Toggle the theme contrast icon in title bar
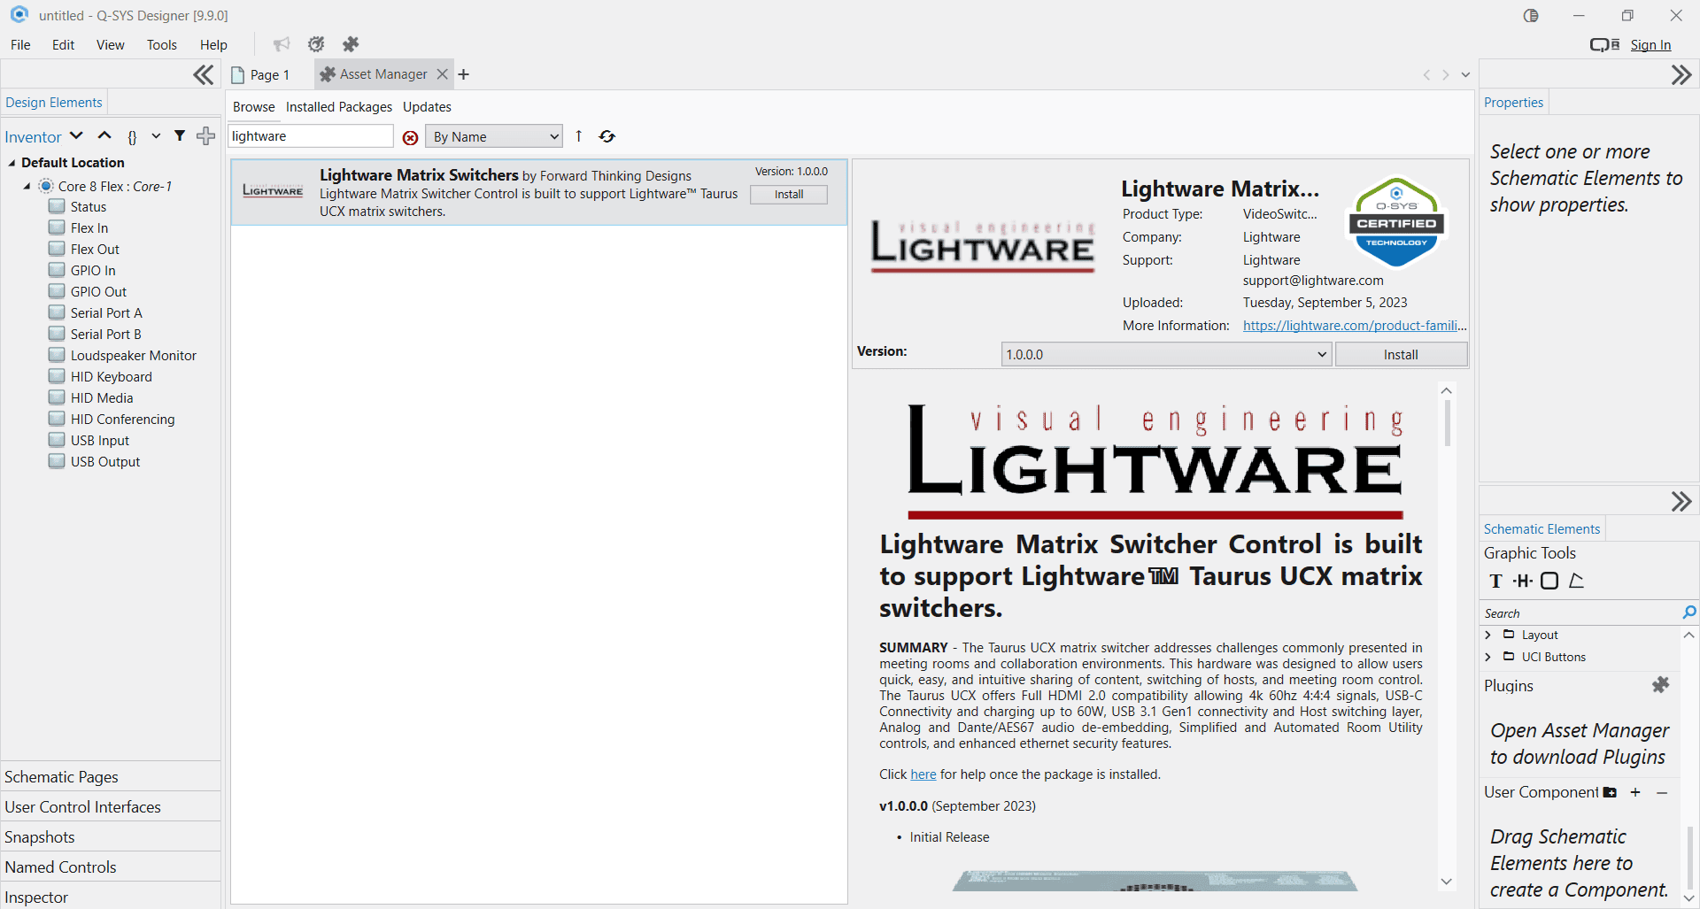The height and width of the screenshot is (909, 1700). (1531, 16)
